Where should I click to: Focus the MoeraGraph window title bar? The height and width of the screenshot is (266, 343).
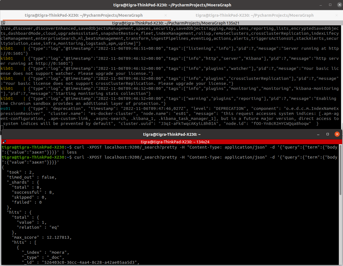pyautogui.click(x=171, y=5)
